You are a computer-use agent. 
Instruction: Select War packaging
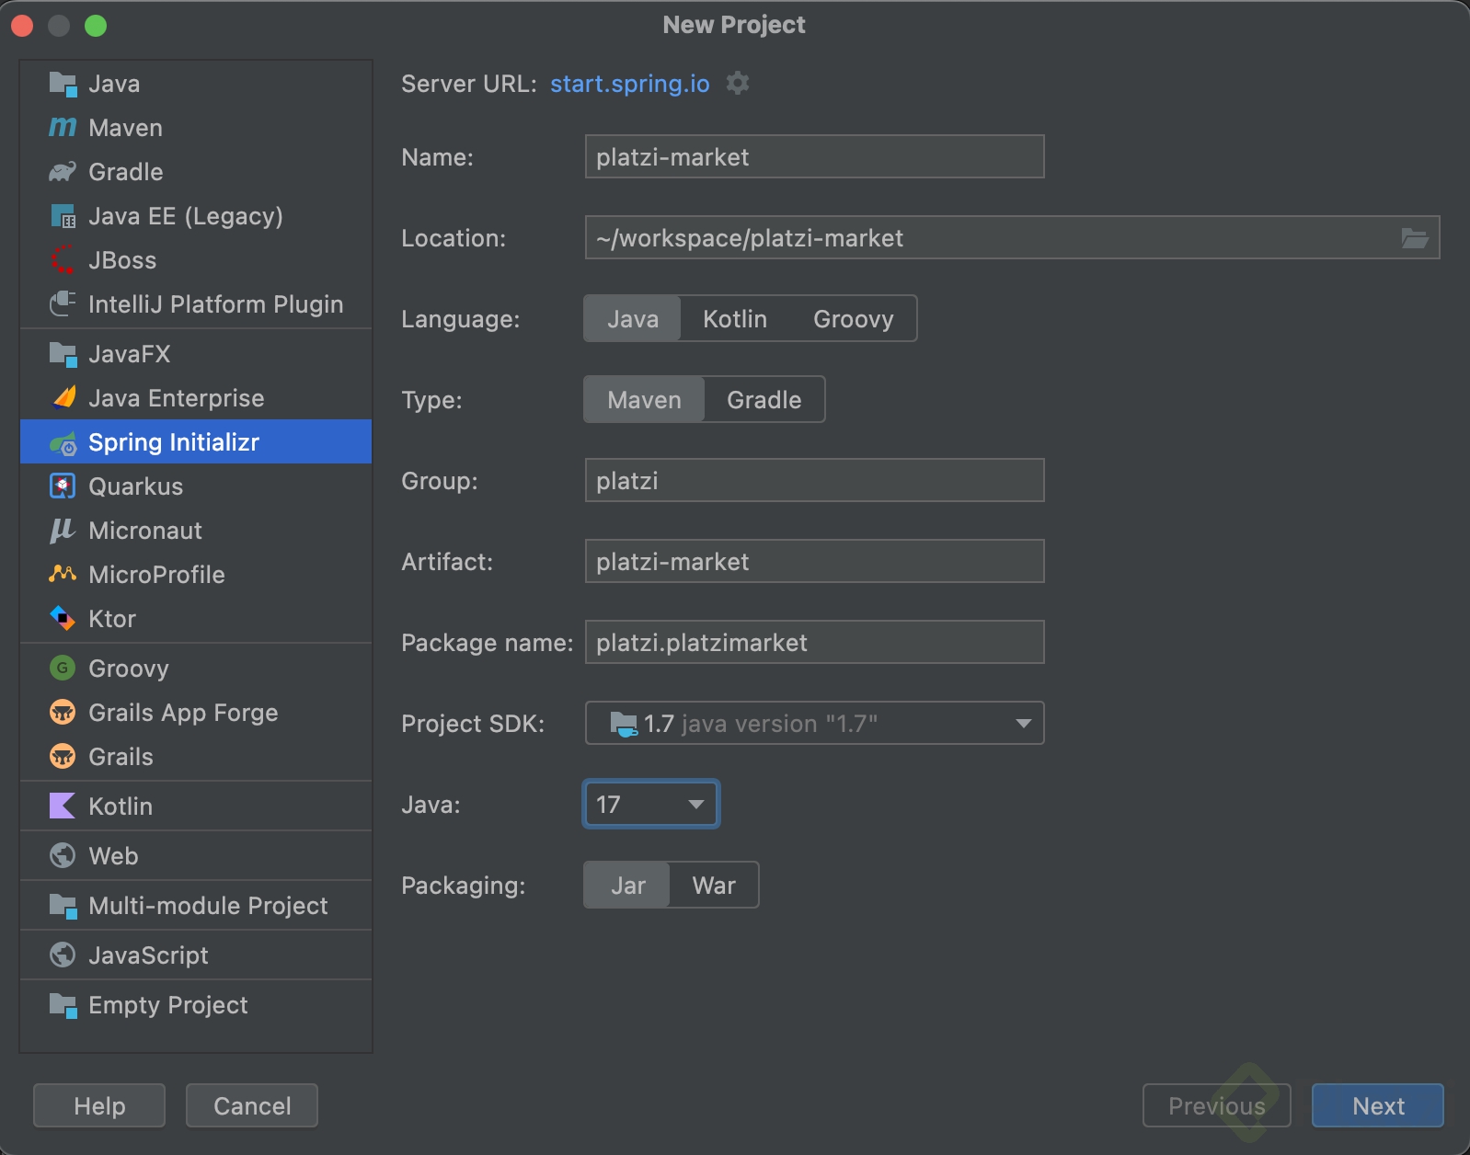point(714,885)
